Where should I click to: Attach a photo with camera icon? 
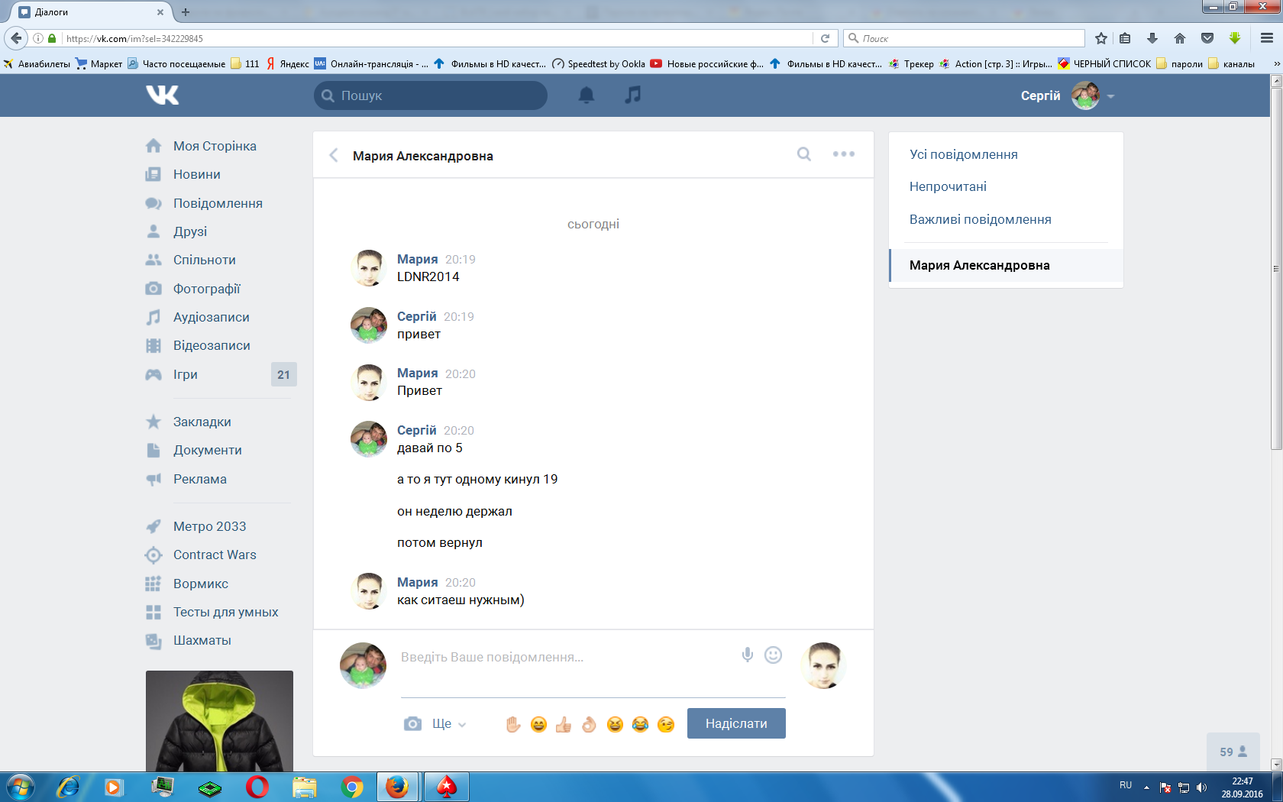pyautogui.click(x=412, y=723)
